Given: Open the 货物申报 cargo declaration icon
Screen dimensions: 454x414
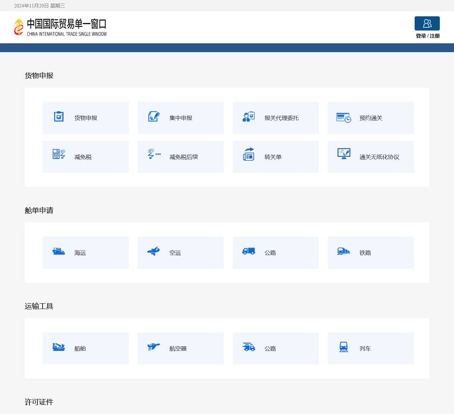Looking at the screenshot, I should coord(59,116).
